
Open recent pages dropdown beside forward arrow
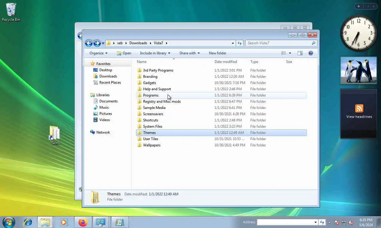pyautogui.click(x=103, y=43)
